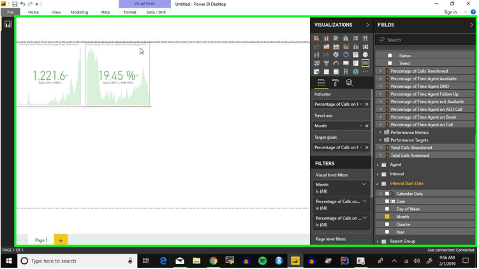Select the Pie chart visualization
Screen dimensions: 479x269
[x=336, y=55]
